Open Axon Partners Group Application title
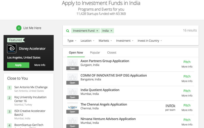 click(x=105, y=61)
